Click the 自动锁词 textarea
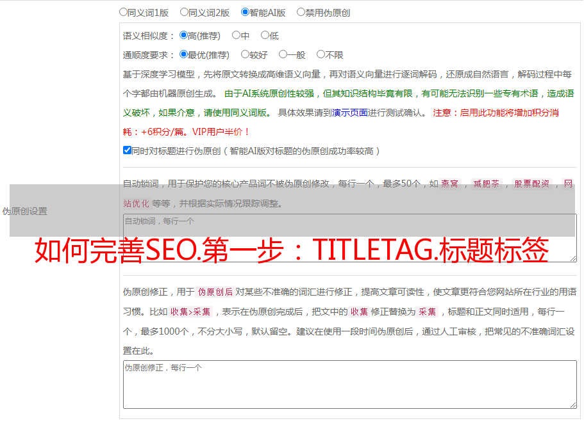This screenshot has height=421, width=584. click(350, 238)
